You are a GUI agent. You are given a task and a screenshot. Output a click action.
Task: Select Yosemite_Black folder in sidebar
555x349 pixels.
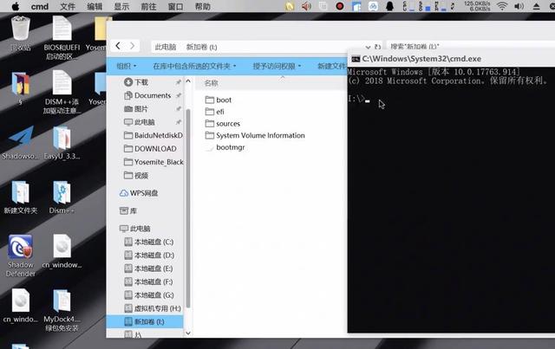click(x=153, y=162)
